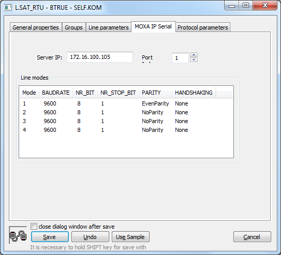Select Mode 2 row in Line modes

[x=126, y=112]
